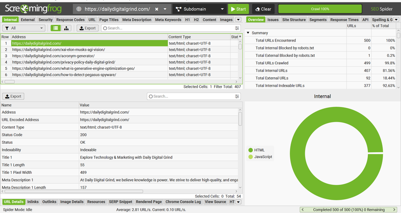Click the top table horizontal scrollbar
Screen dimensions: 401x213
[10, 82]
